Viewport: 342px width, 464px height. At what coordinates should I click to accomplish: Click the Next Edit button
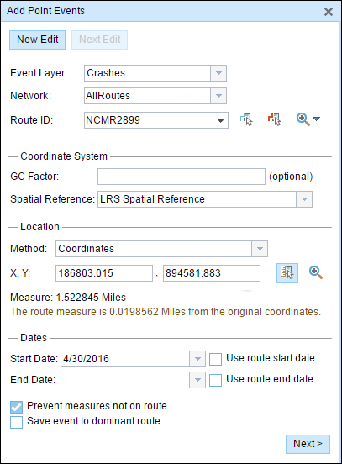99,40
